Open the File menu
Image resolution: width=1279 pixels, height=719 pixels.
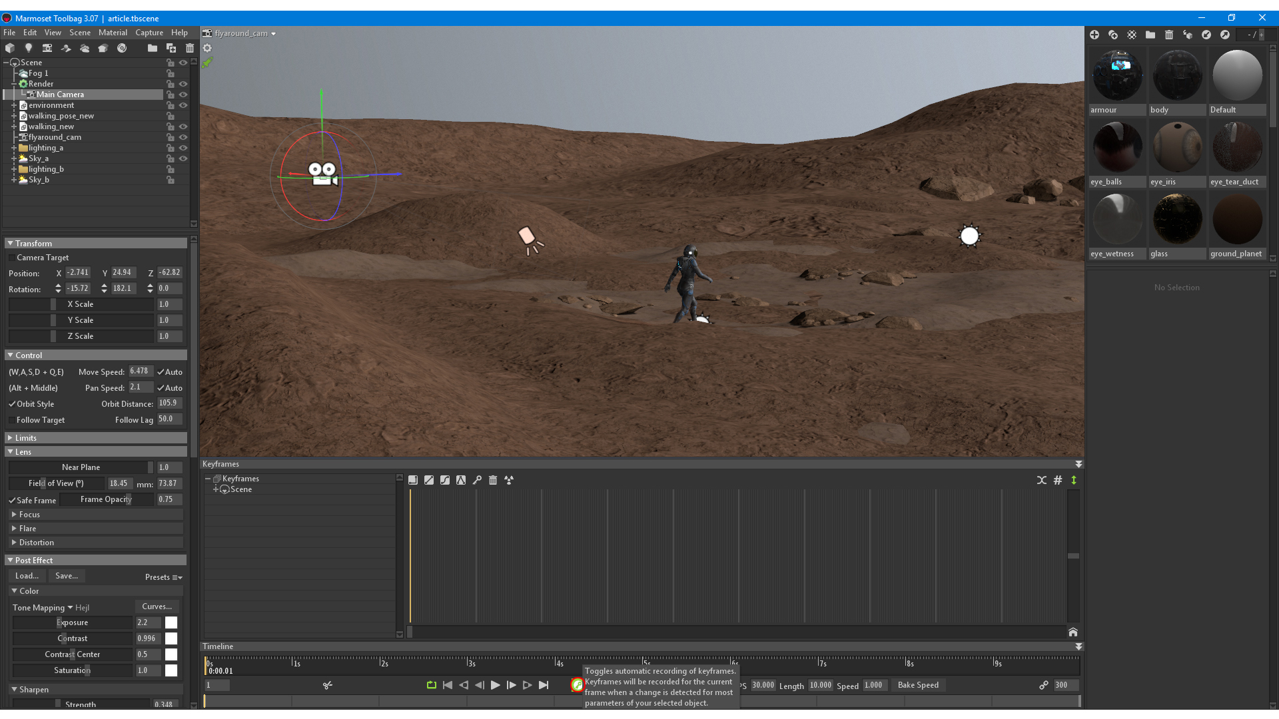(9, 33)
